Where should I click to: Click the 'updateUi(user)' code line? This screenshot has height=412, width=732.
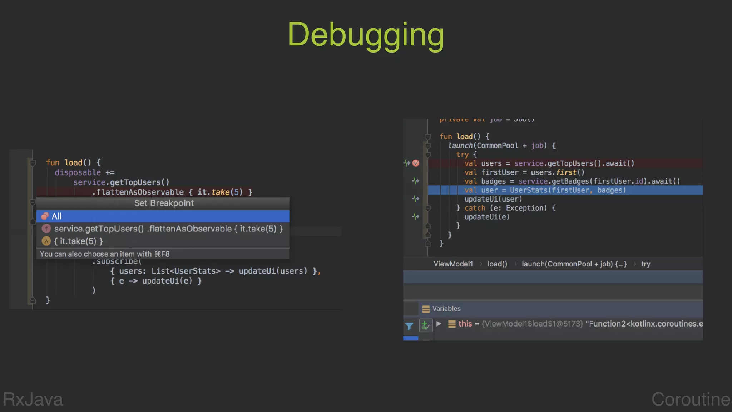point(493,199)
